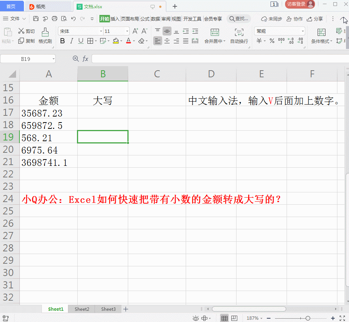The width and height of the screenshot is (349, 322).
Task: Expand the 文件 file menu arrow
Action: (24, 19)
